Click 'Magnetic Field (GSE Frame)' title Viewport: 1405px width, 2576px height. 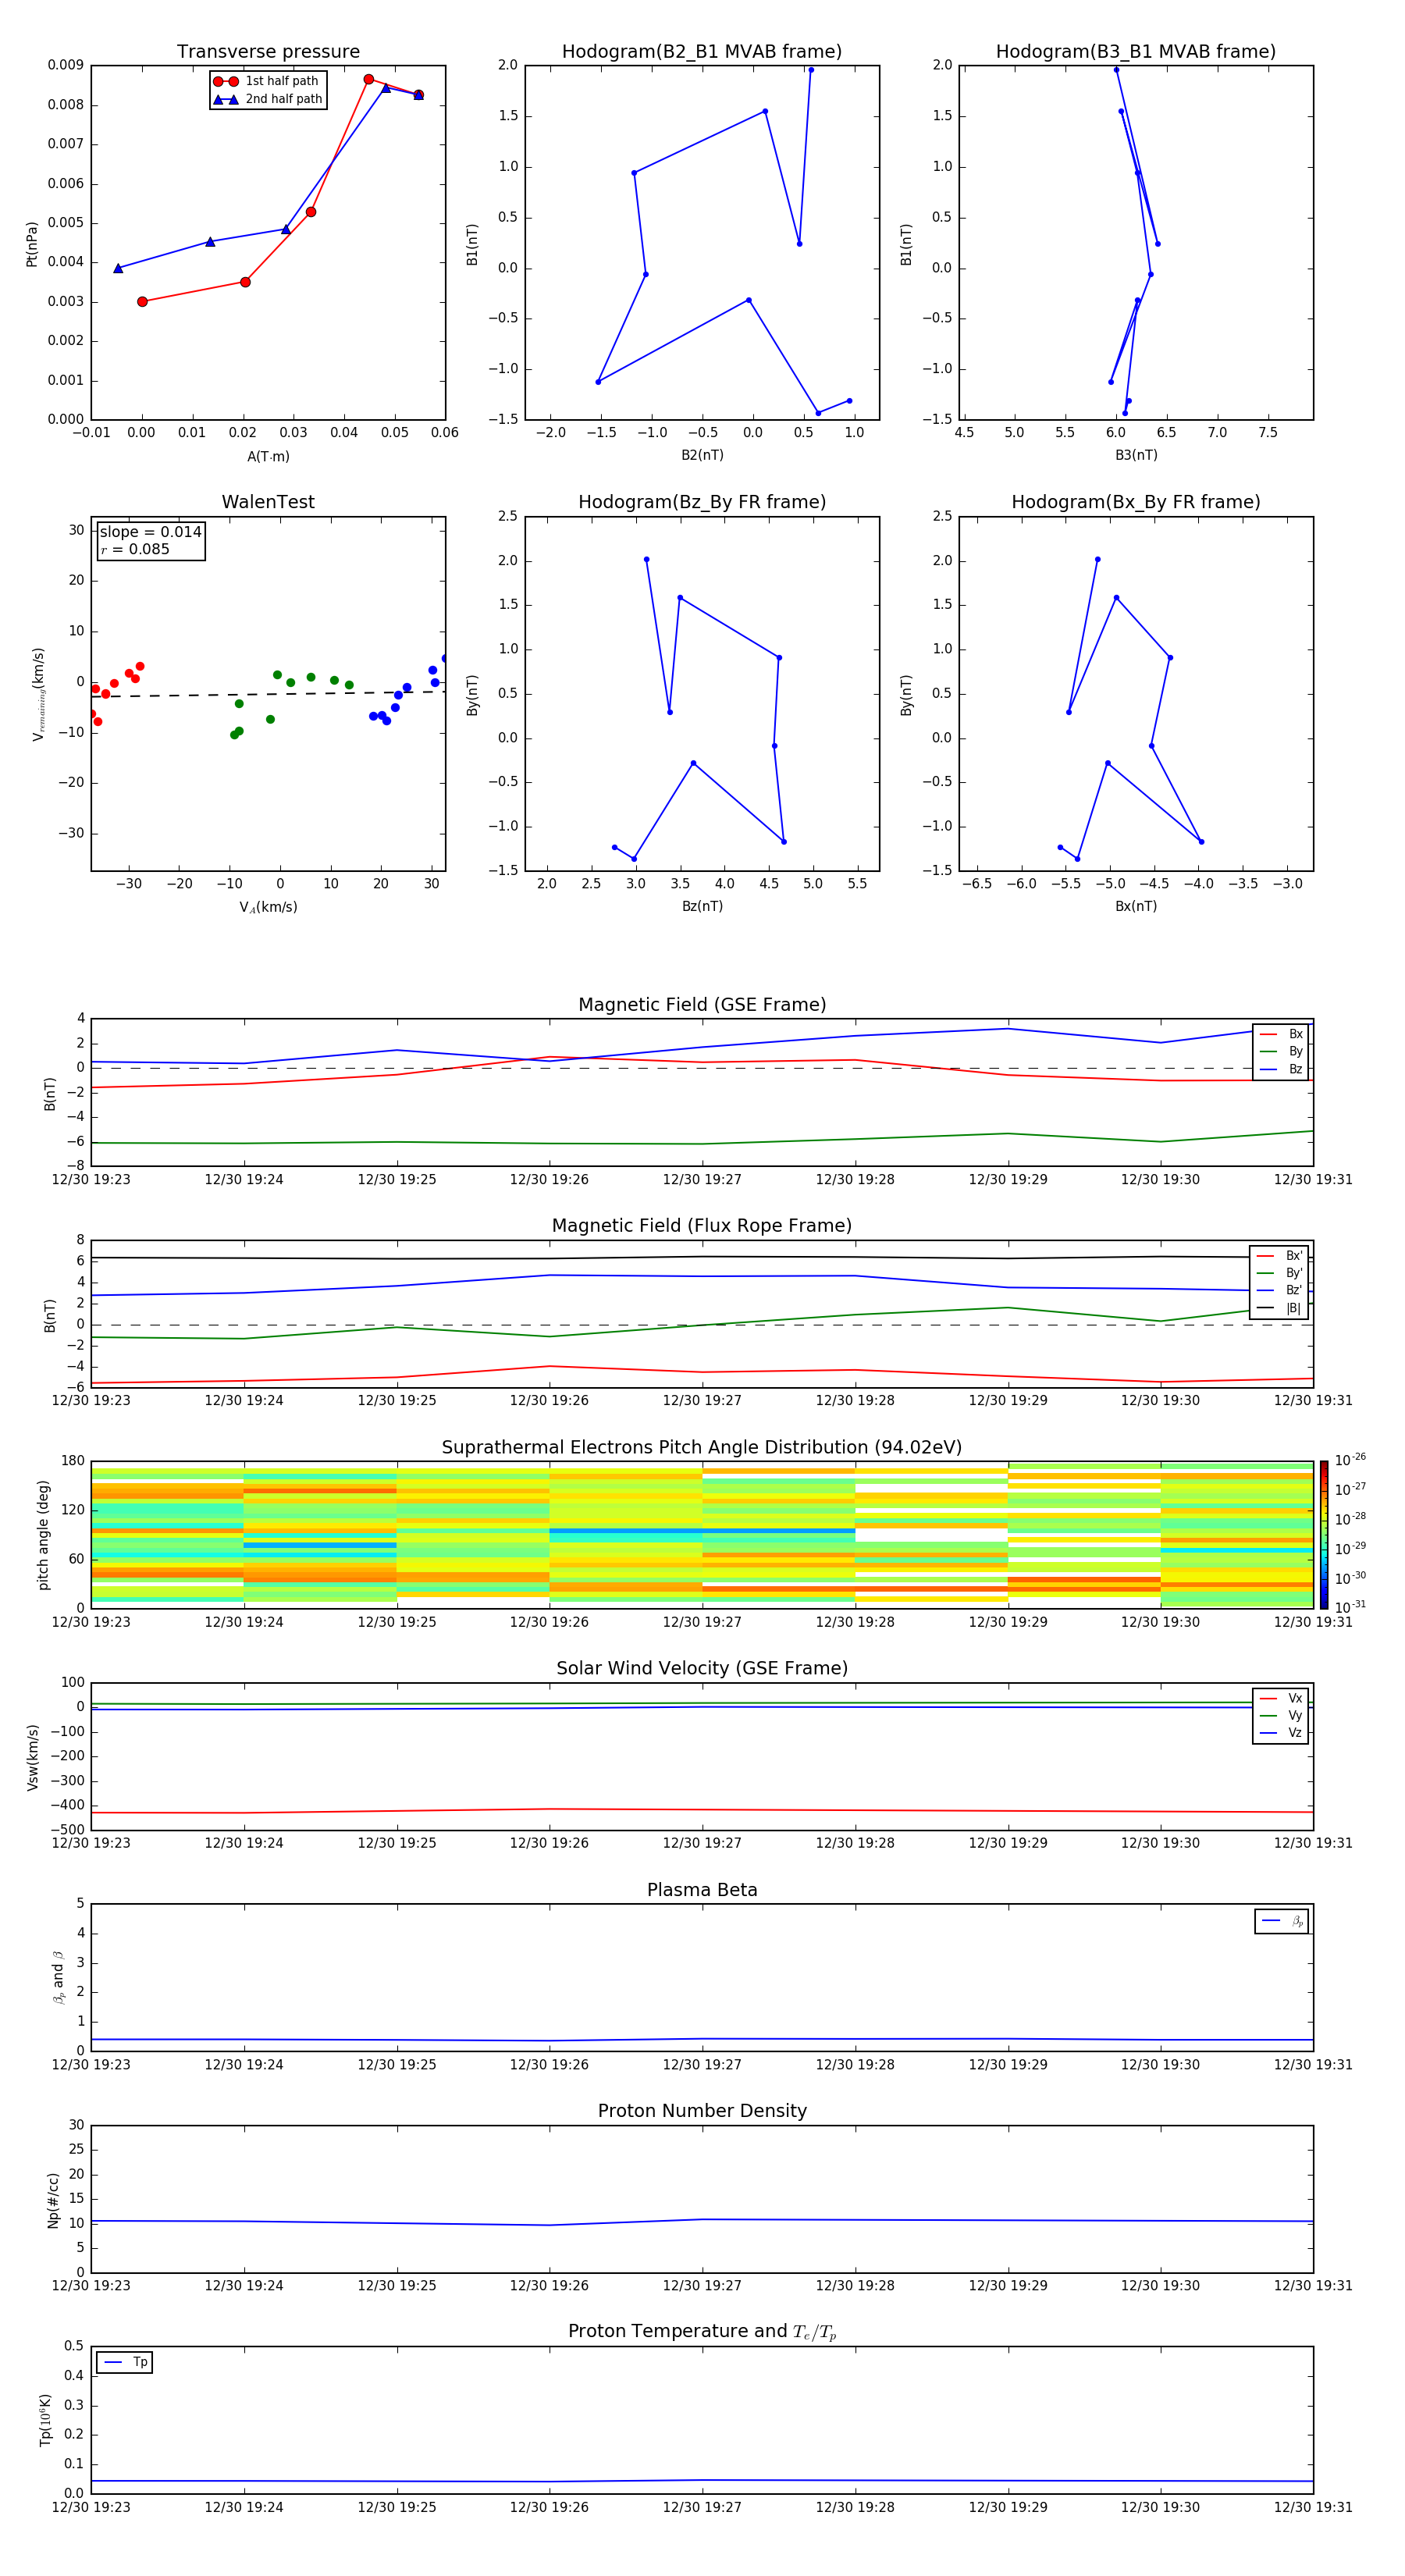point(702,1005)
